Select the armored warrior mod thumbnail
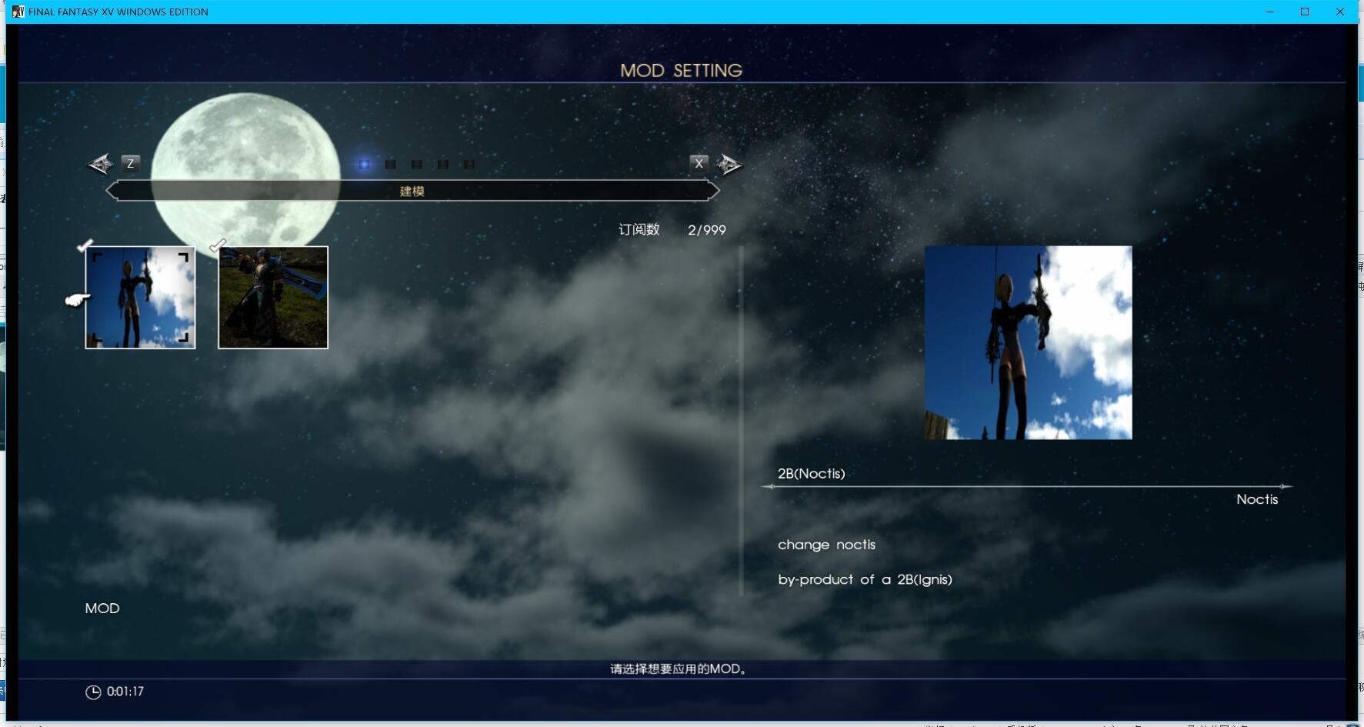The width and height of the screenshot is (1364, 727). pyautogui.click(x=273, y=297)
